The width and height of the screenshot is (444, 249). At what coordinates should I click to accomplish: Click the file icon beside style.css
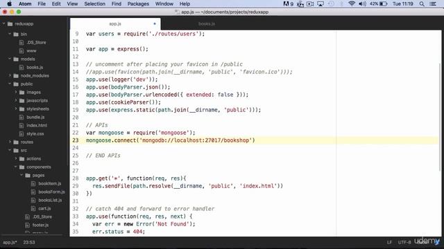(x=22, y=133)
